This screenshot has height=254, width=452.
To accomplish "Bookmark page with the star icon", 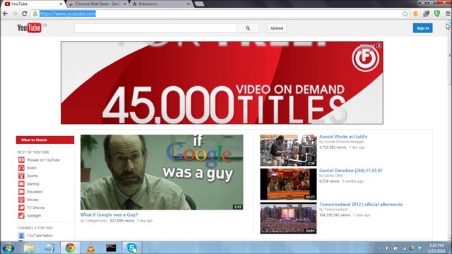I will coord(405,13).
